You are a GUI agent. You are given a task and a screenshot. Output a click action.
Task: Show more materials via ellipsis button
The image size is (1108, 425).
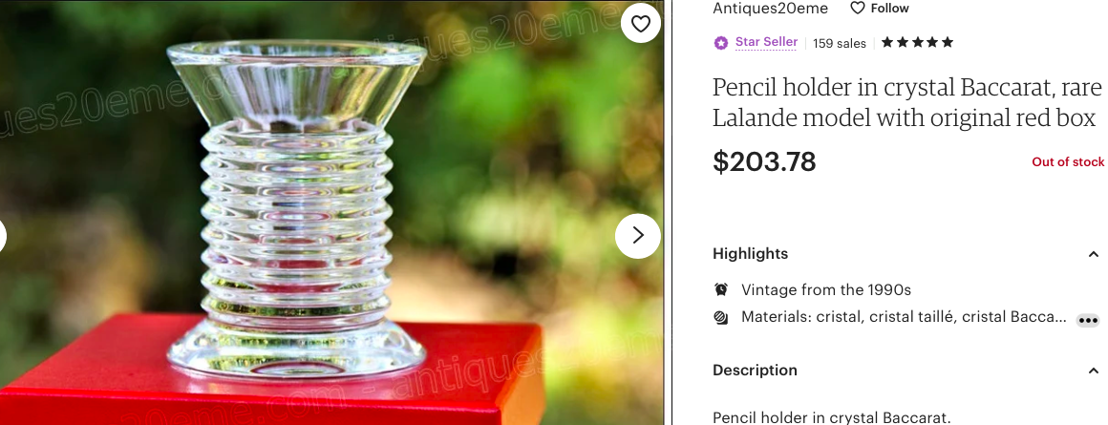pos(1088,320)
